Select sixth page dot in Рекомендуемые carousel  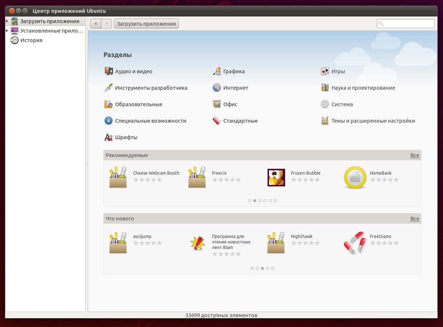(x=275, y=201)
